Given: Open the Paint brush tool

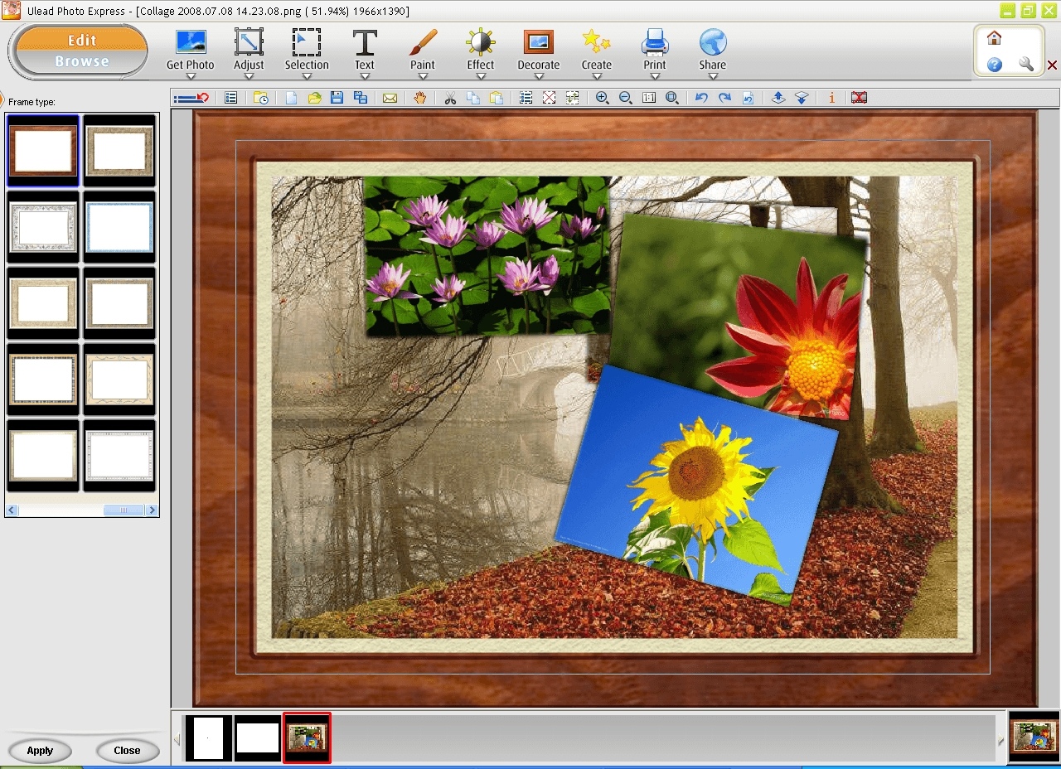Looking at the screenshot, I should pyautogui.click(x=423, y=49).
